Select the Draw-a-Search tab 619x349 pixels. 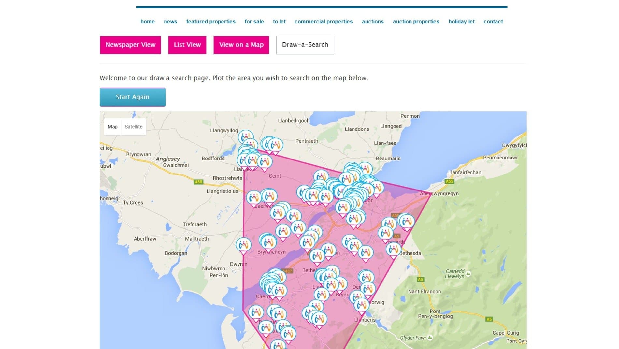pos(305,45)
